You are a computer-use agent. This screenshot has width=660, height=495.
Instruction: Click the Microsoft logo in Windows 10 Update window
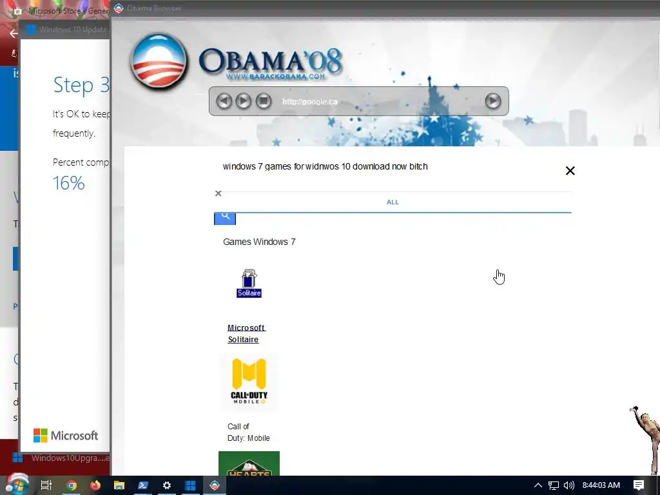(x=66, y=435)
